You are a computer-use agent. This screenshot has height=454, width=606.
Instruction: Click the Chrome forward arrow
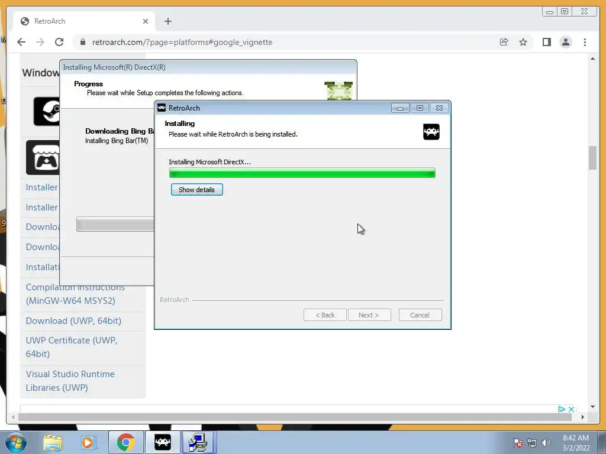click(40, 42)
